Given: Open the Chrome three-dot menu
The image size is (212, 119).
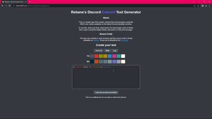Looking at the screenshot, I should click(210, 6).
